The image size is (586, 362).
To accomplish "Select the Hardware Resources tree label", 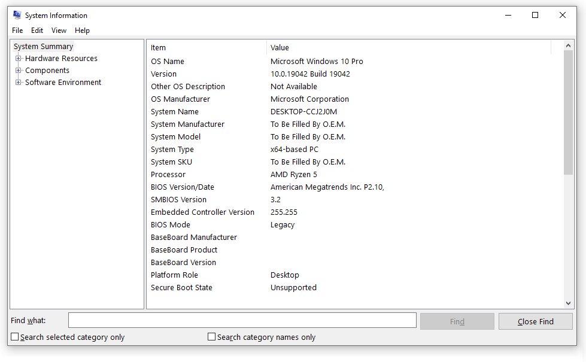I will click(x=61, y=58).
